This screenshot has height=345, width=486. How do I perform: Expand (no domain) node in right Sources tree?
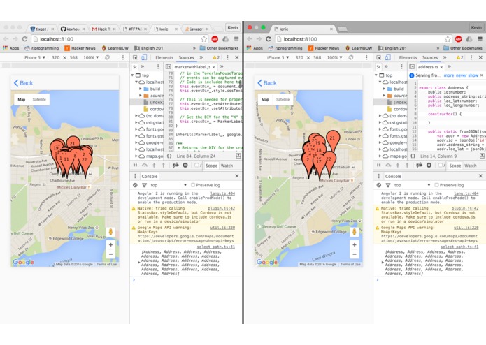[x=380, y=116]
